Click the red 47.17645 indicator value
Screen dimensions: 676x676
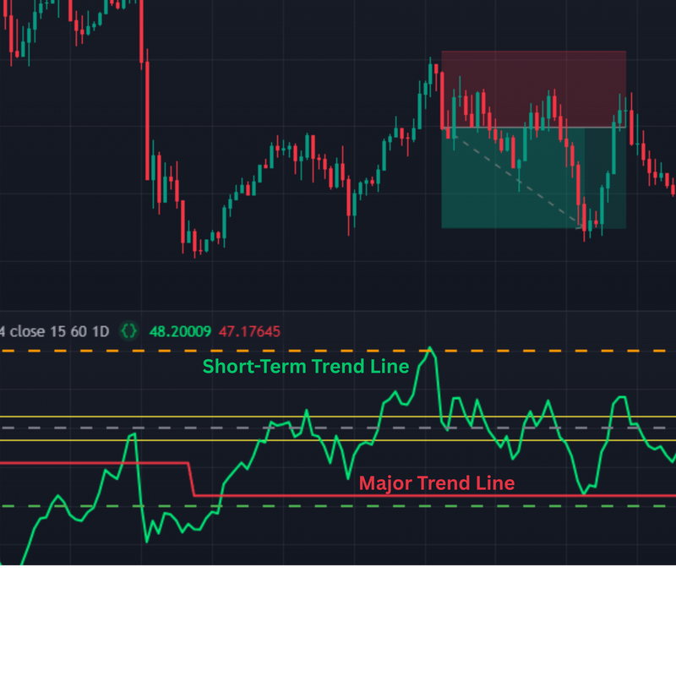coord(249,331)
